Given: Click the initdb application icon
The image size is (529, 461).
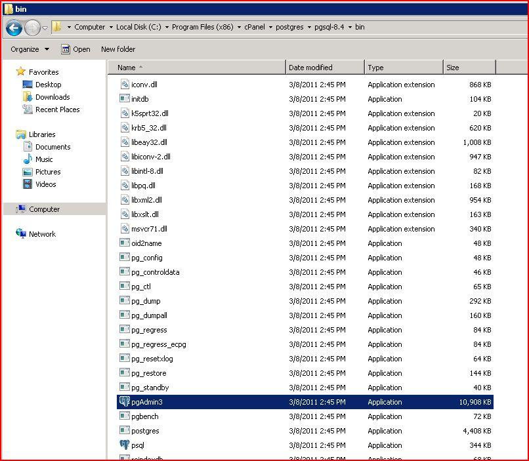Looking at the screenshot, I should (x=125, y=98).
